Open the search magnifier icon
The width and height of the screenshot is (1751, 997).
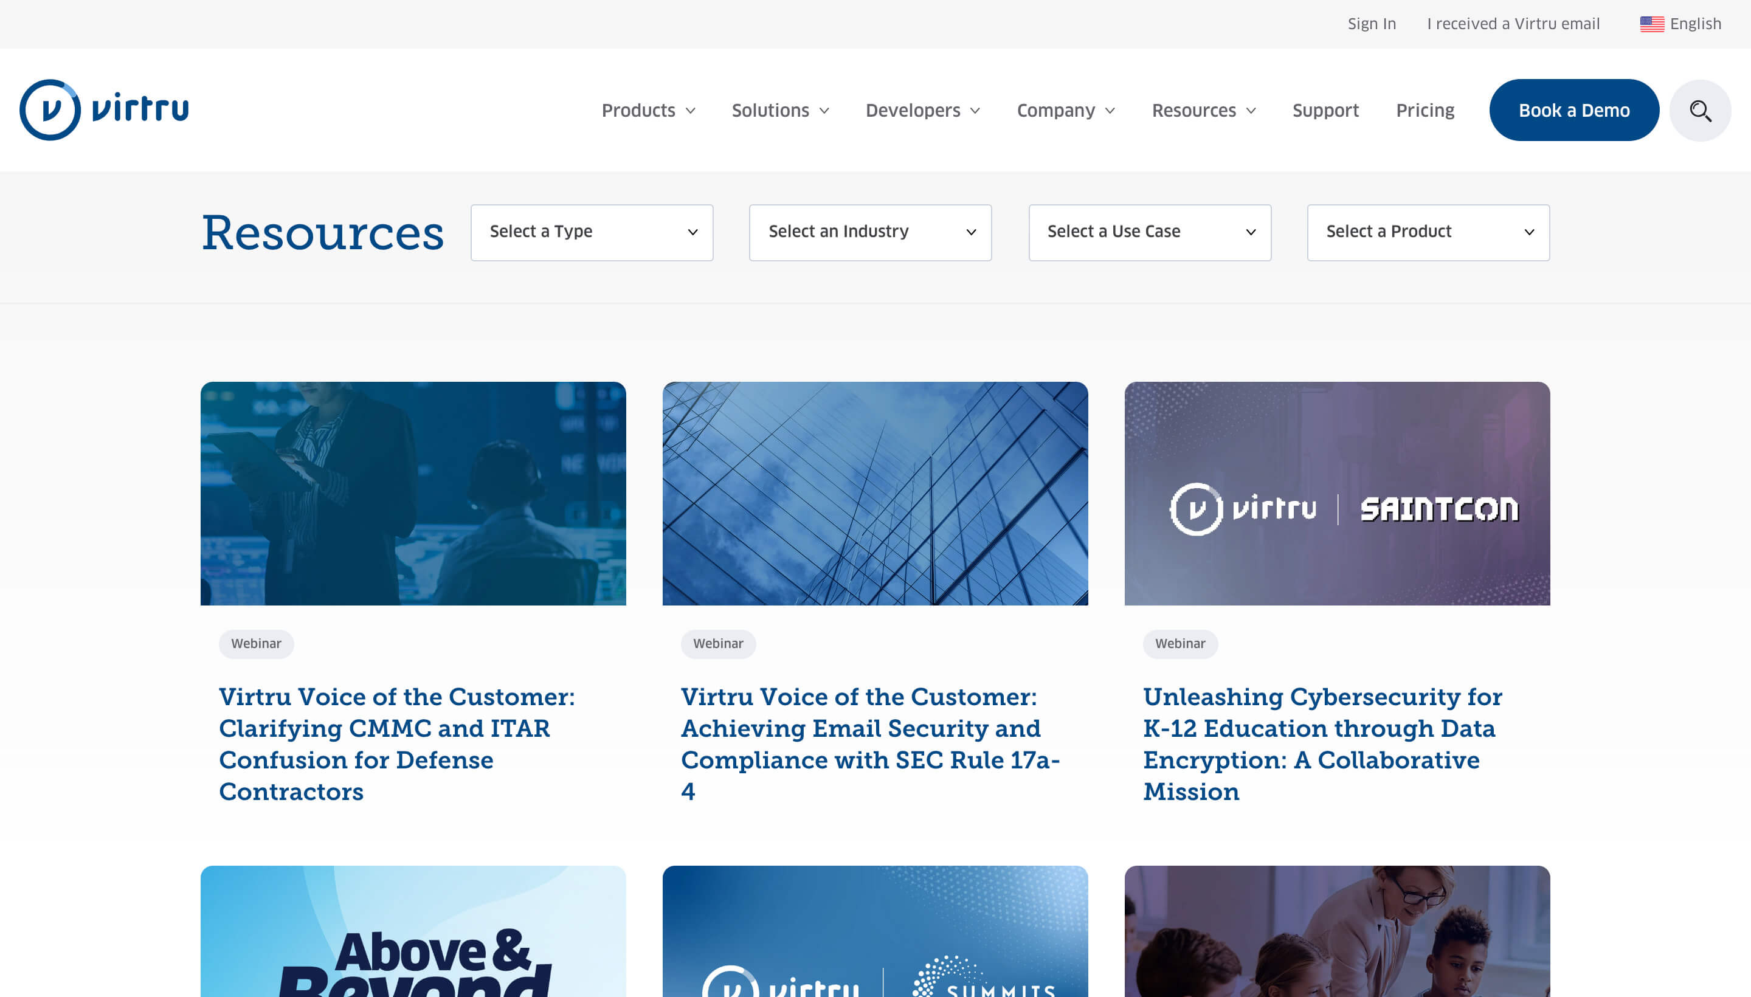(1700, 110)
